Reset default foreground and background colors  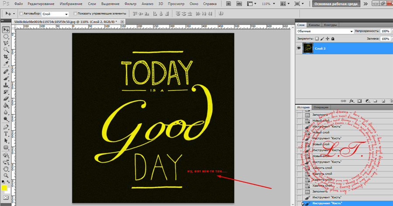pos(3,182)
